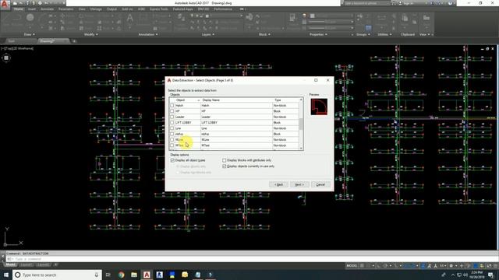Click the View panel base icon

[426, 19]
